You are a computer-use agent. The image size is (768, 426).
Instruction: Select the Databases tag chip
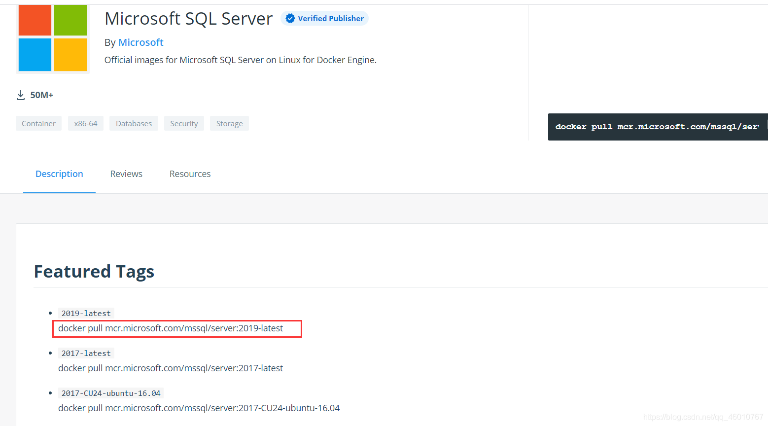coord(134,123)
